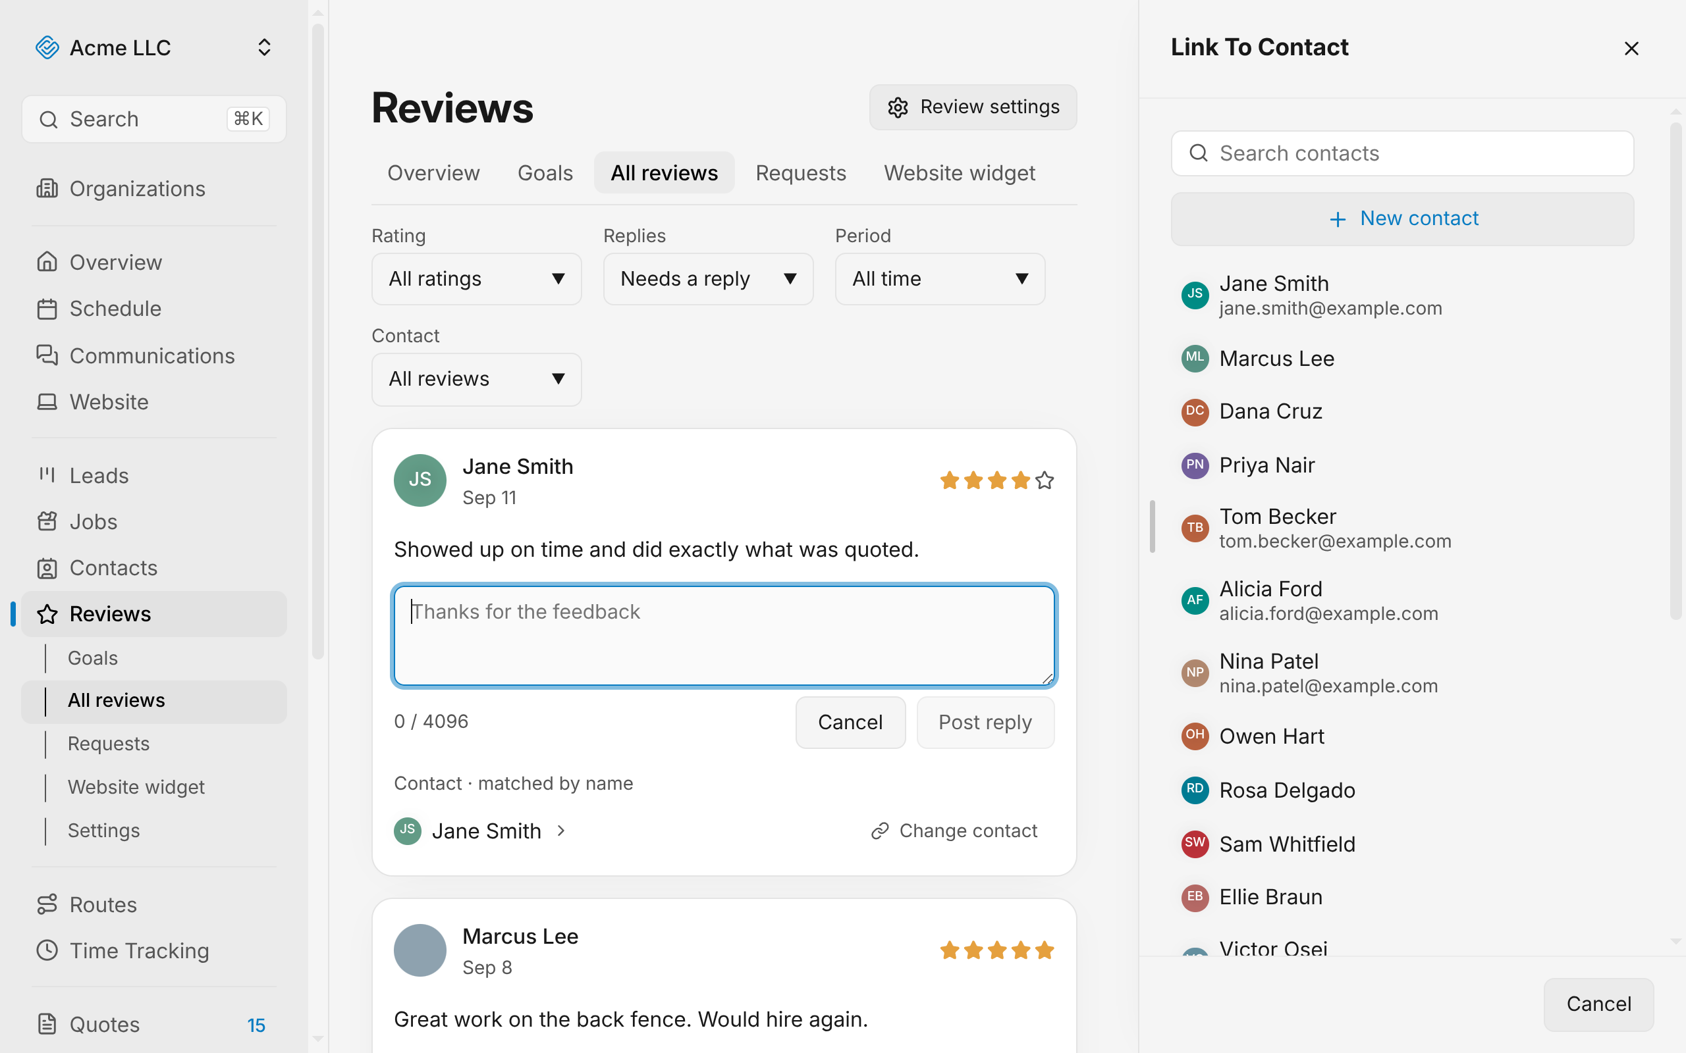Open the Leads icon in sidebar
The width and height of the screenshot is (1686, 1053).
pyautogui.click(x=47, y=475)
